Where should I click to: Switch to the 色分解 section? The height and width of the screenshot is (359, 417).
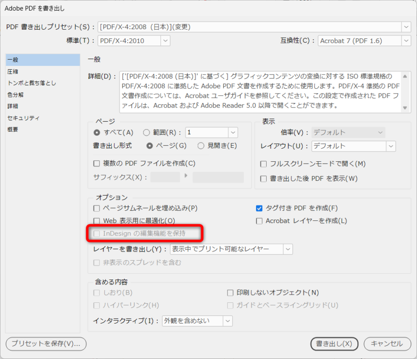[16, 95]
